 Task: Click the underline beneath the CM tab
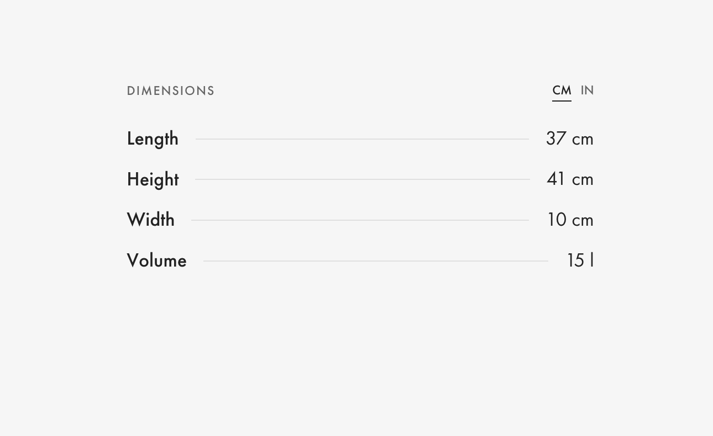pyautogui.click(x=562, y=101)
